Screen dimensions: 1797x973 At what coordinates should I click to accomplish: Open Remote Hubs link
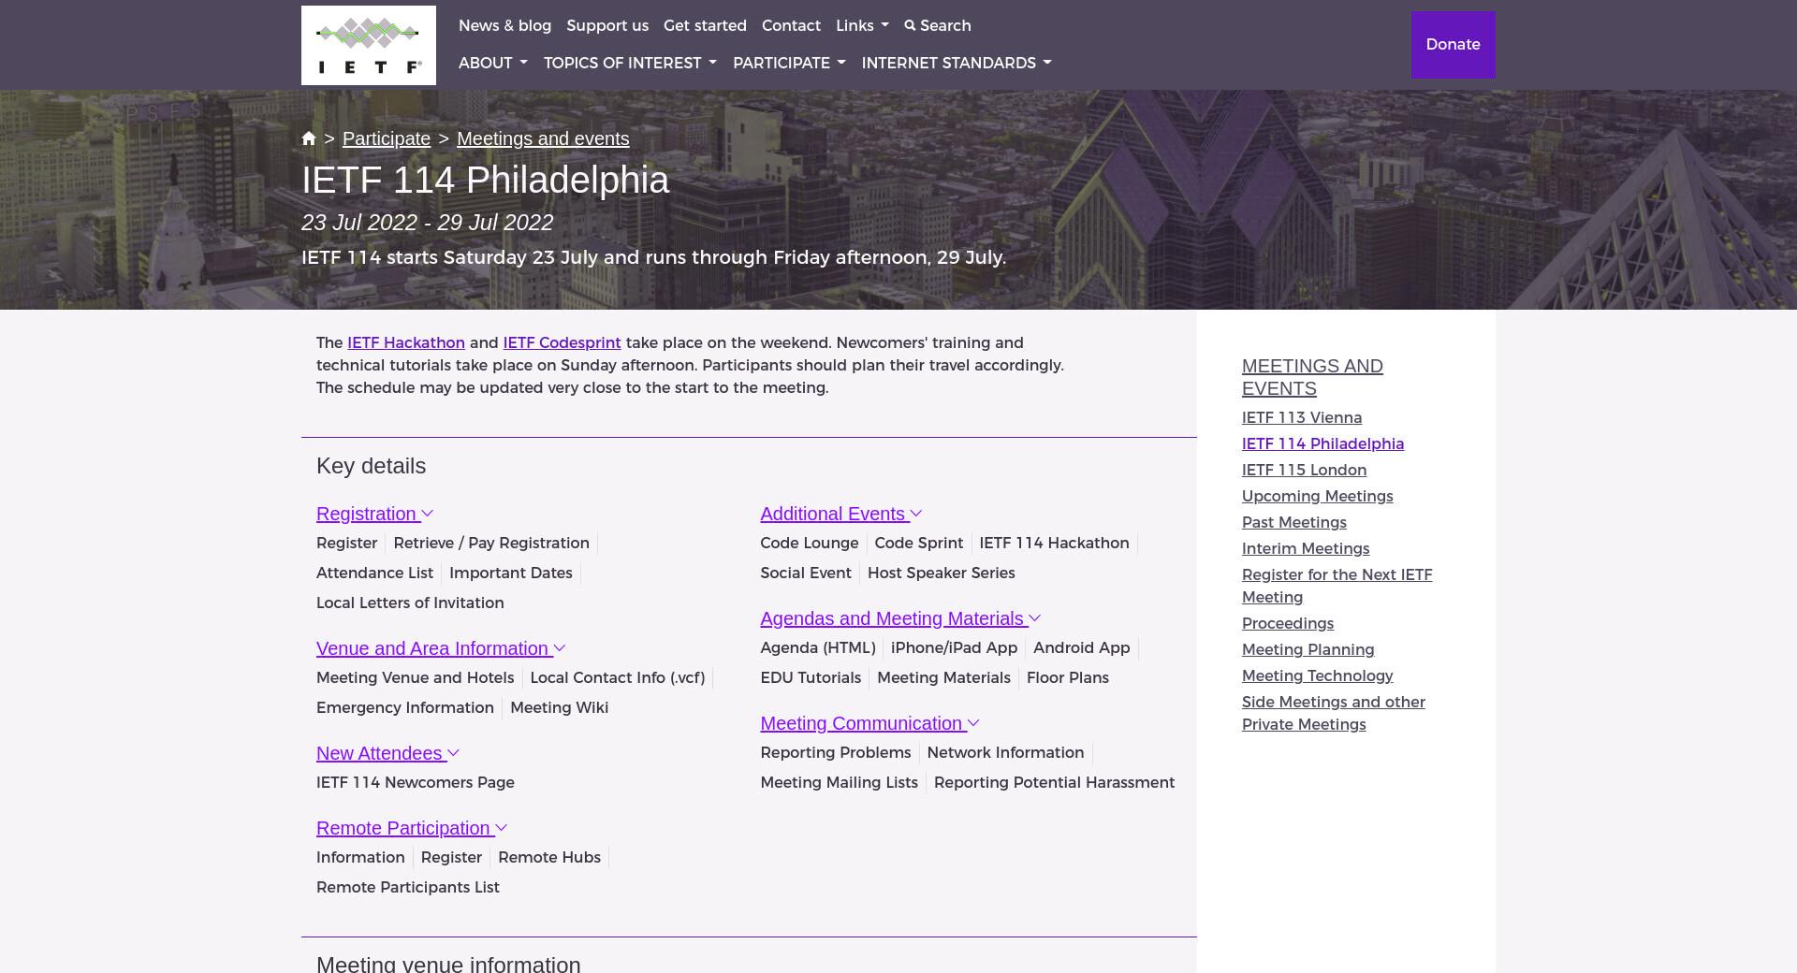[x=549, y=857]
